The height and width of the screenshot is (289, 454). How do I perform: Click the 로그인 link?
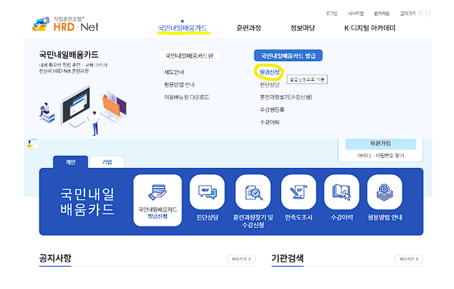point(331,14)
